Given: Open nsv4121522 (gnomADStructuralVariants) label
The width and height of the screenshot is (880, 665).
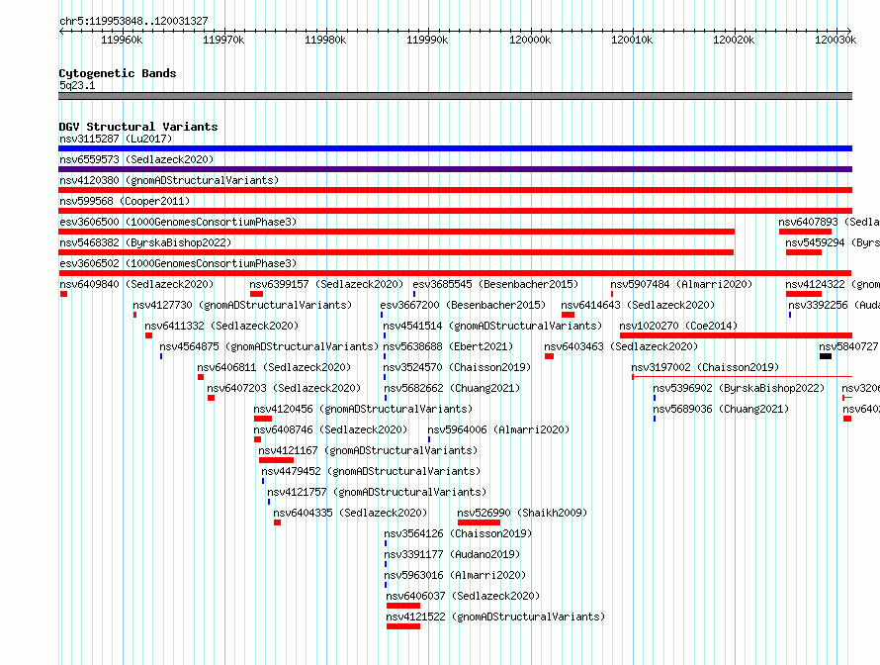Looking at the screenshot, I should [495, 617].
